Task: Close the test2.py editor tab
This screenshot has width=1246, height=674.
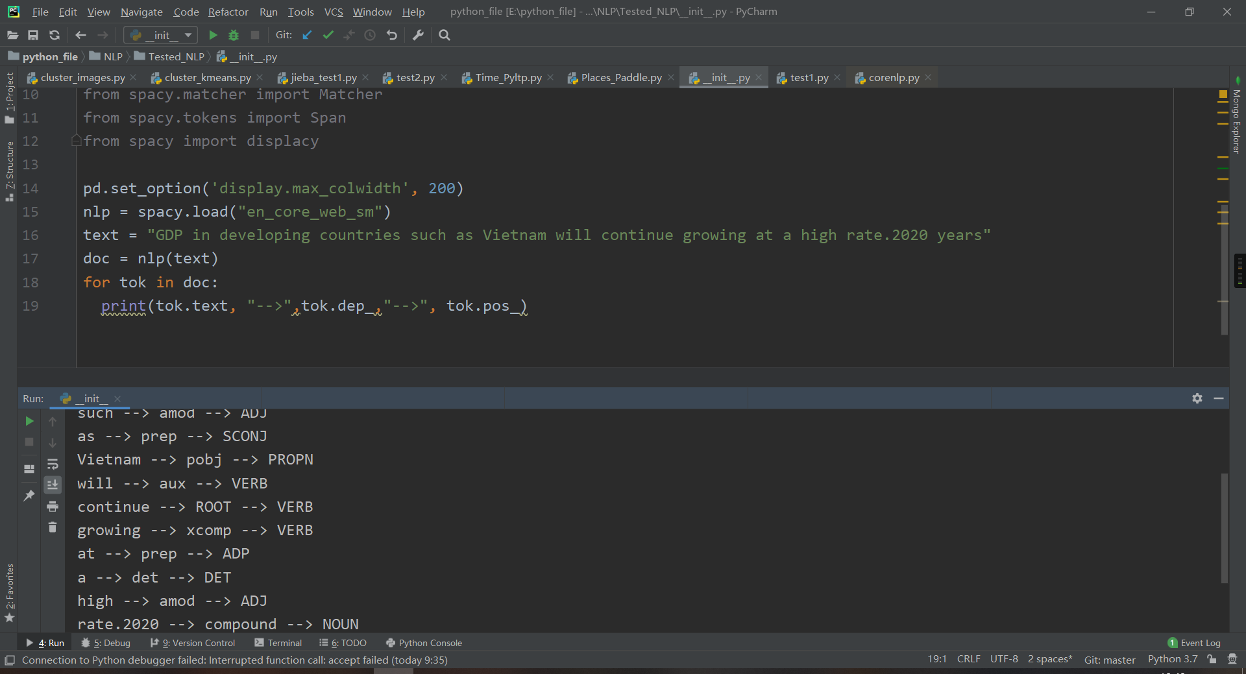Action: pos(444,77)
